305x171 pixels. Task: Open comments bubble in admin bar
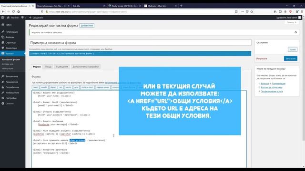23,18
